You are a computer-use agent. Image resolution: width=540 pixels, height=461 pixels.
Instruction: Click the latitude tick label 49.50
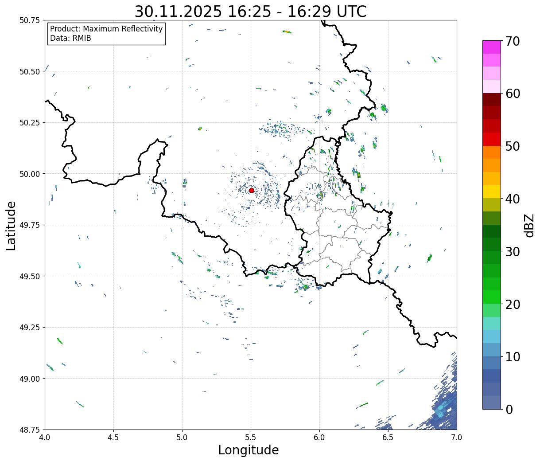pos(30,276)
